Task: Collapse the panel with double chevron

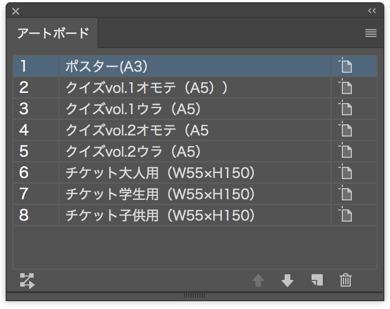Action: click(372, 11)
